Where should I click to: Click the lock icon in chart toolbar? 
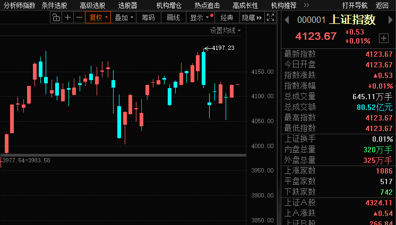[x=56, y=18]
